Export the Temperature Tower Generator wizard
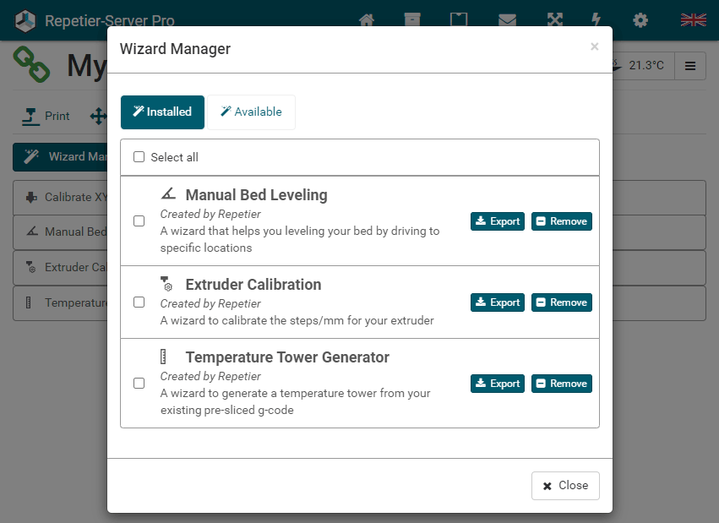Screen dimensions: 719x523 pyautogui.click(x=497, y=384)
